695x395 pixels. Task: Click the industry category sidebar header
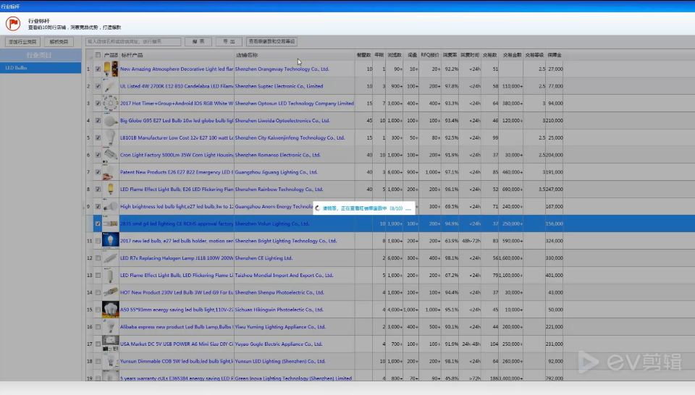pyautogui.click(x=41, y=55)
